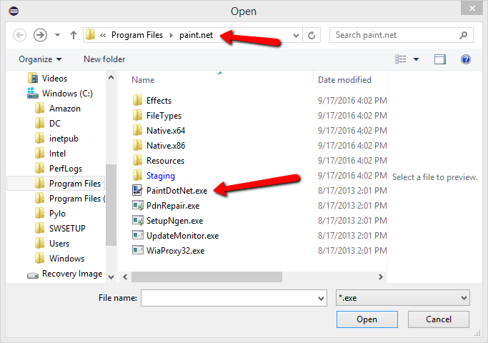Click Program Files in the address bar

137,35
